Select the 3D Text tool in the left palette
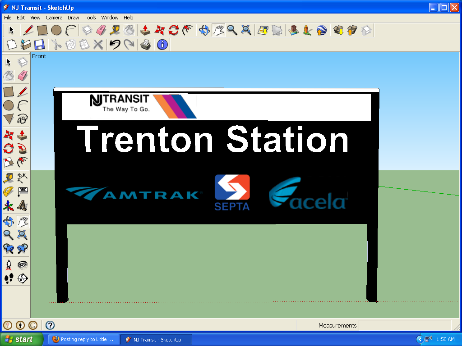Viewport: 462px width, 346px height. pyautogui.click(x=23, y=205)
